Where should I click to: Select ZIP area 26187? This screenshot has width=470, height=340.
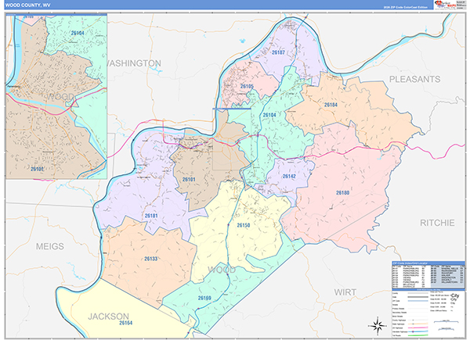[x=278, y=52]
